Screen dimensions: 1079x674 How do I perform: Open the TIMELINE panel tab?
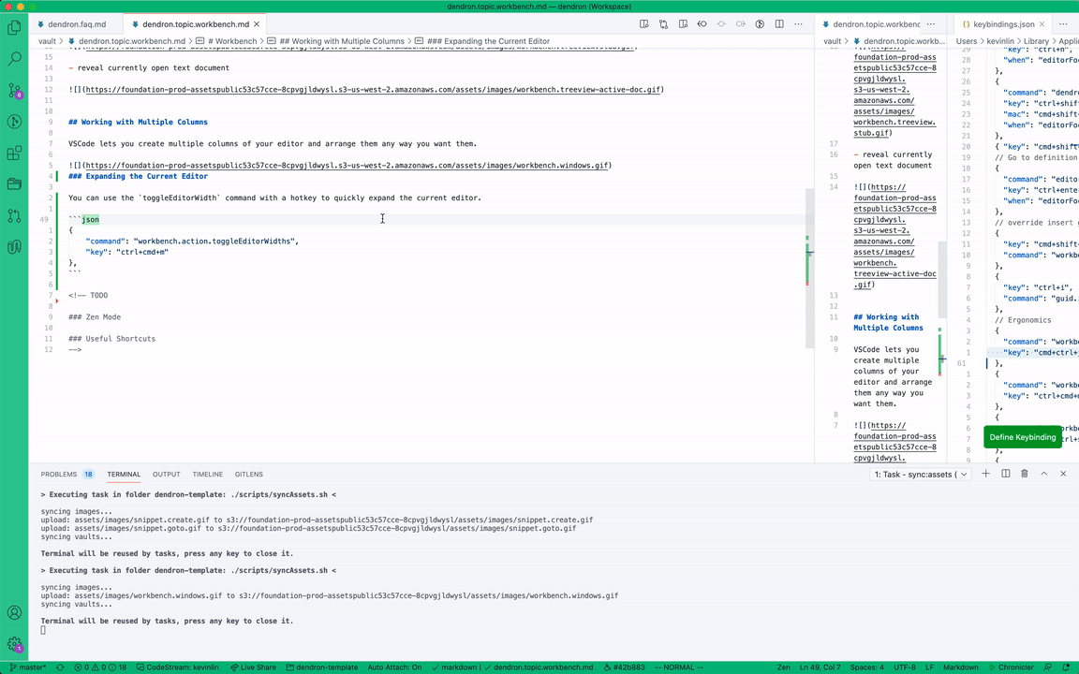coord(208,474)
